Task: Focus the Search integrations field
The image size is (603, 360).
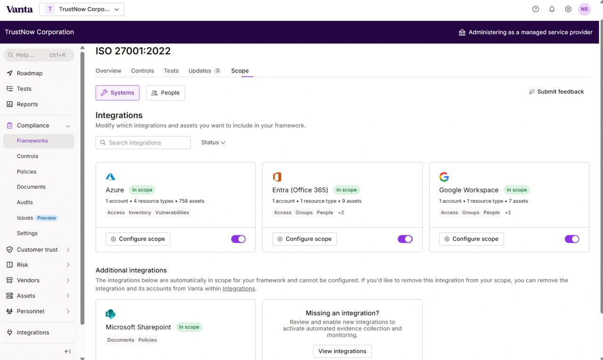Action: [143, 143]
